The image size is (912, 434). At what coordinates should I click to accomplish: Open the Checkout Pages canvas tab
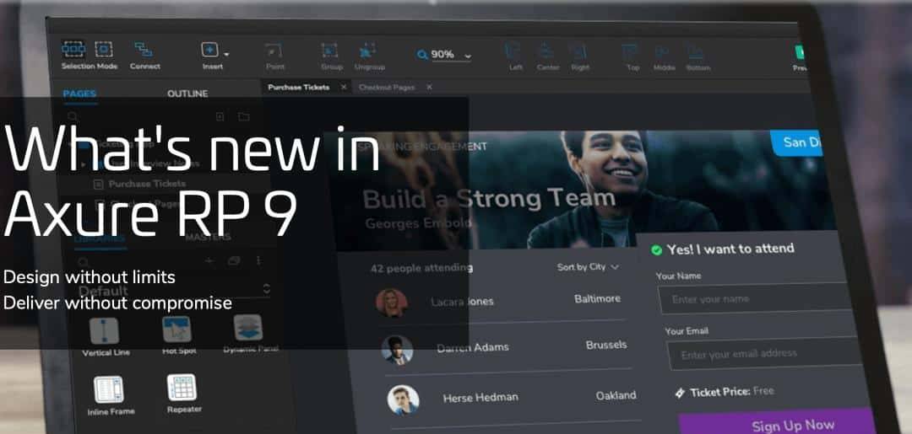[386, 87]
